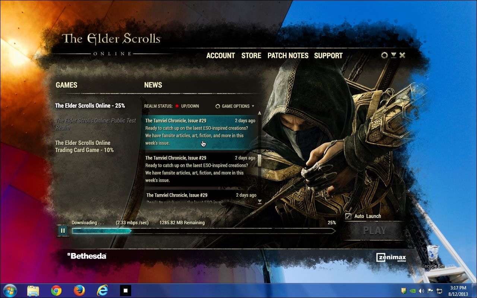
Task: Click the "1285.82 MB Remaining" text
Action: tap(182, 223)
